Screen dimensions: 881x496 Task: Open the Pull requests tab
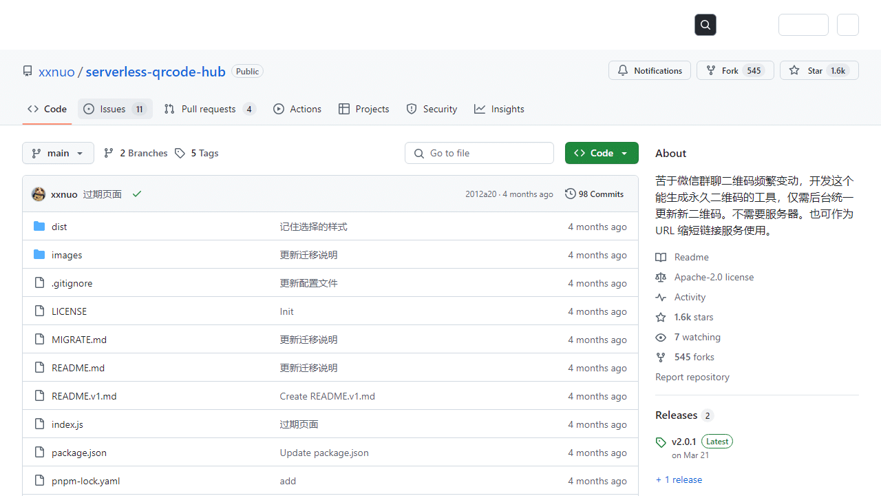pyautogui.click(x=210, y=109)
